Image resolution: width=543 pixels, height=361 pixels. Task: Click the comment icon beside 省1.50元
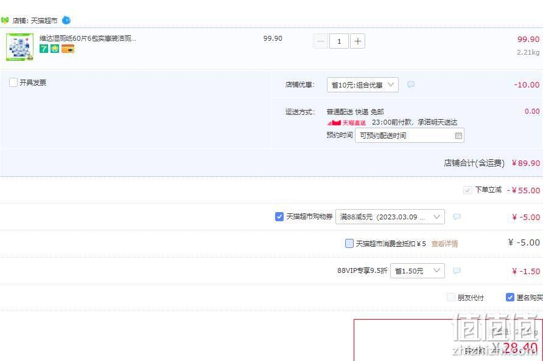coord(457,271)
